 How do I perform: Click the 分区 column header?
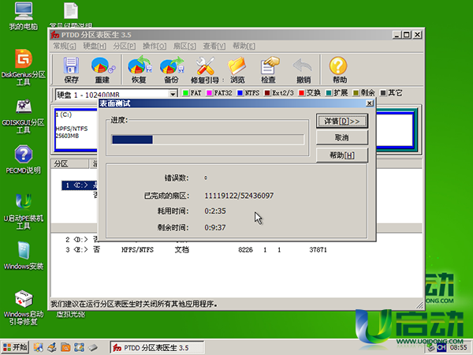pos(69,164)
